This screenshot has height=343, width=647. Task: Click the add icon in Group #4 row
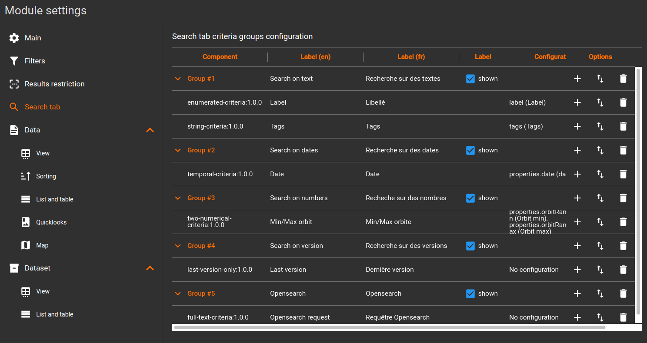[x=577, y=246]
